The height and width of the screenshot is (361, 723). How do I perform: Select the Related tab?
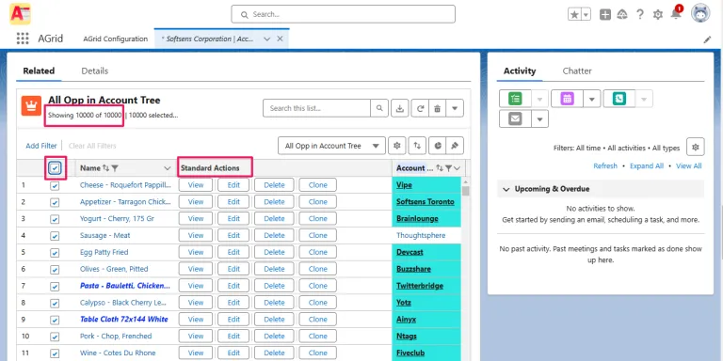click(x=39, y=71)
